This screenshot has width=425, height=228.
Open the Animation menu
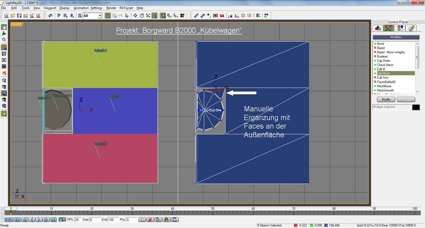(x=81, y=8)
